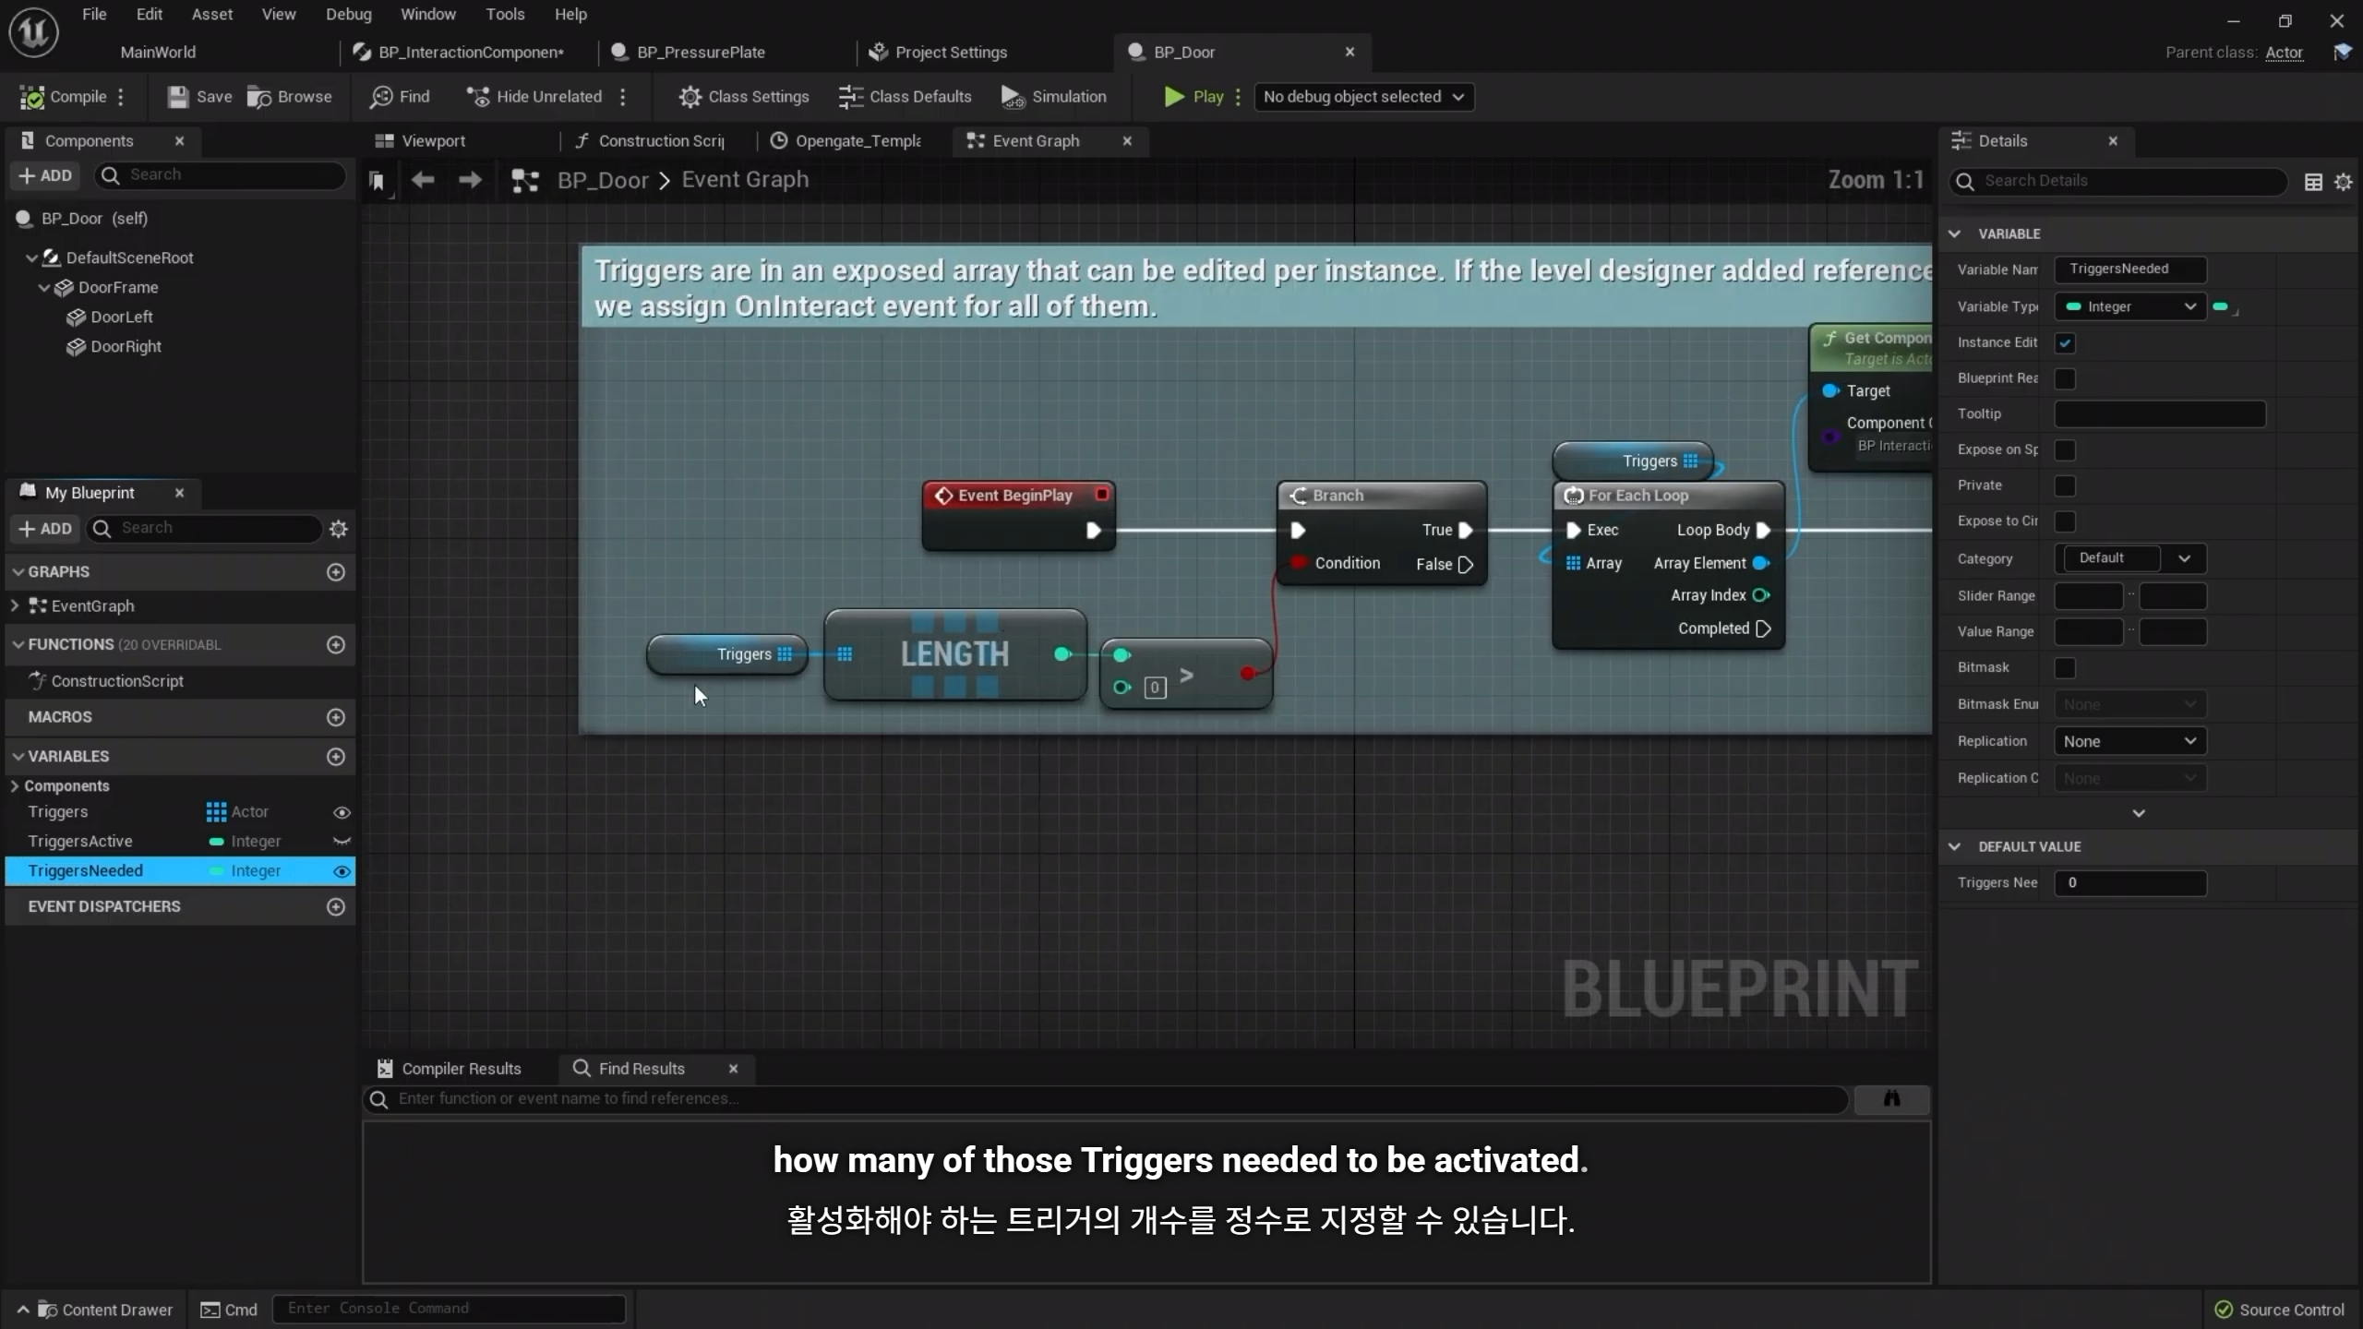The image size is (2363, 1329).
Task: Click ADD button in Components panel
Action: pos(45,175)
